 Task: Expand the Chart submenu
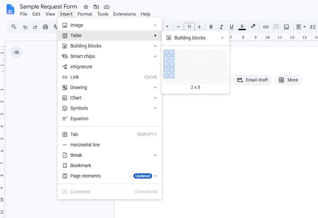point(110,98)
